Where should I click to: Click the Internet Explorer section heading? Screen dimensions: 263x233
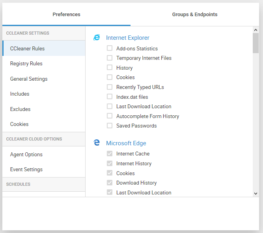[128, 38]
